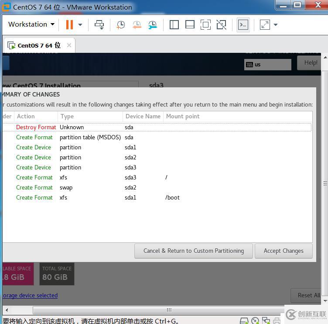328x324 pixels.
Task: Switch to Unity mode
Action: (x=221, y=25)
